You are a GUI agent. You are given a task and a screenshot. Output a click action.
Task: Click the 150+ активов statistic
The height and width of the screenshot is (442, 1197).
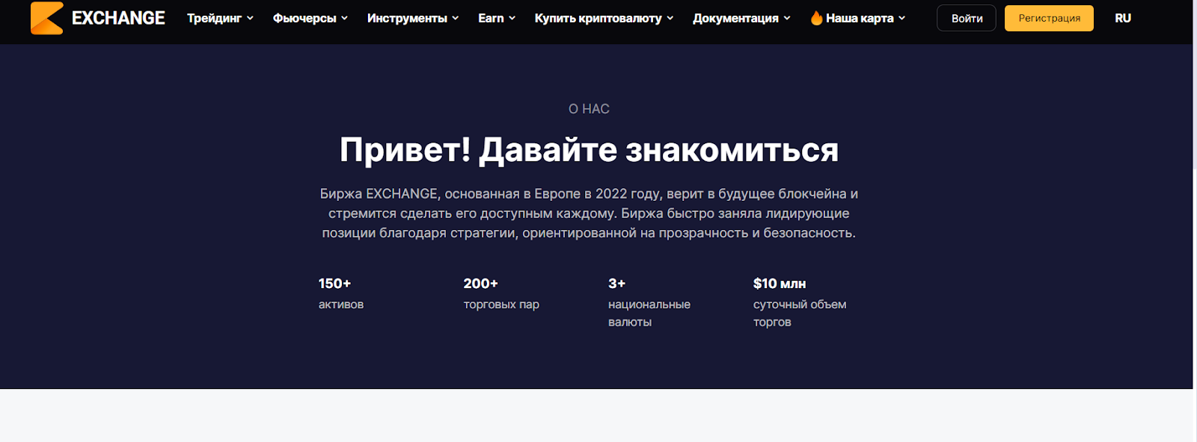[x=341, y=293]
